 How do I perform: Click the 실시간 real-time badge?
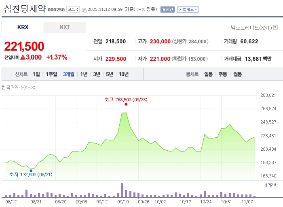[x=167, y=9]
